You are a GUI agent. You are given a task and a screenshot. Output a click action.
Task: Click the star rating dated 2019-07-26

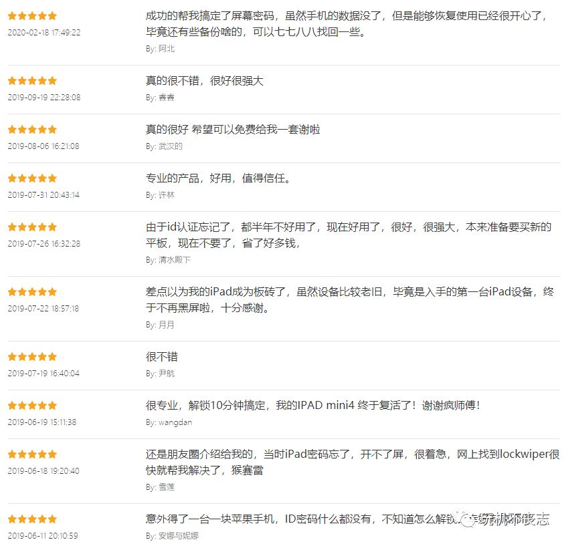click(x=32, y=227)
